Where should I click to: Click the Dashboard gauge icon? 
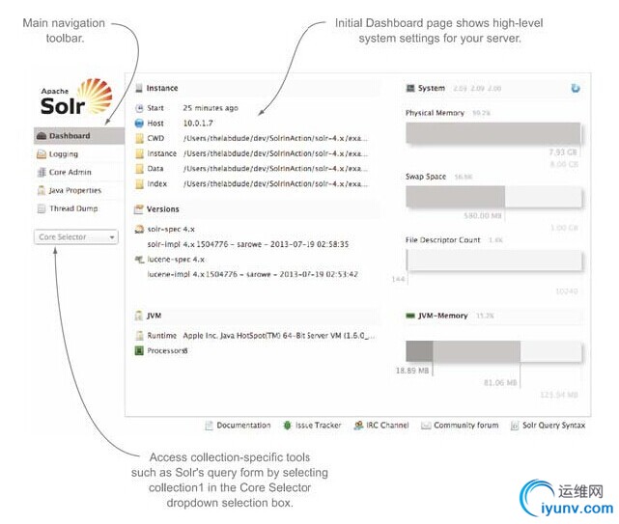pos(42,136)
